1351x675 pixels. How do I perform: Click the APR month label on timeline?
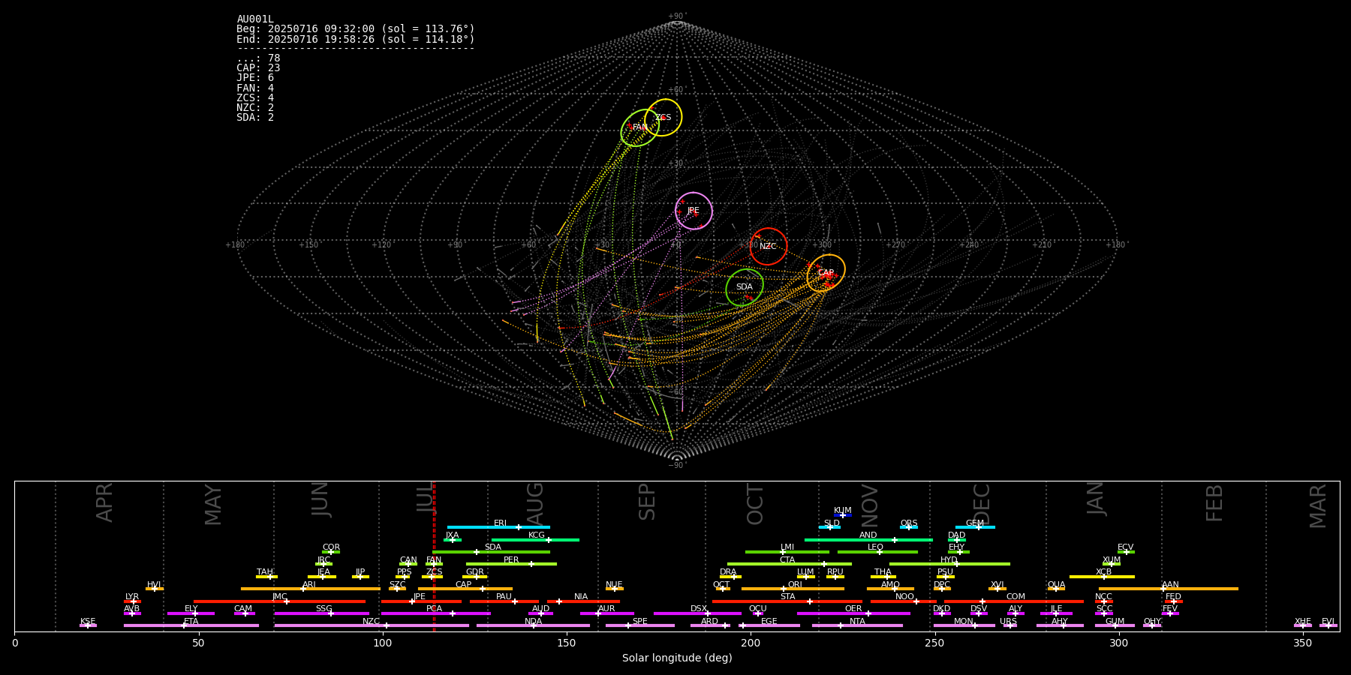coord(104,502)
